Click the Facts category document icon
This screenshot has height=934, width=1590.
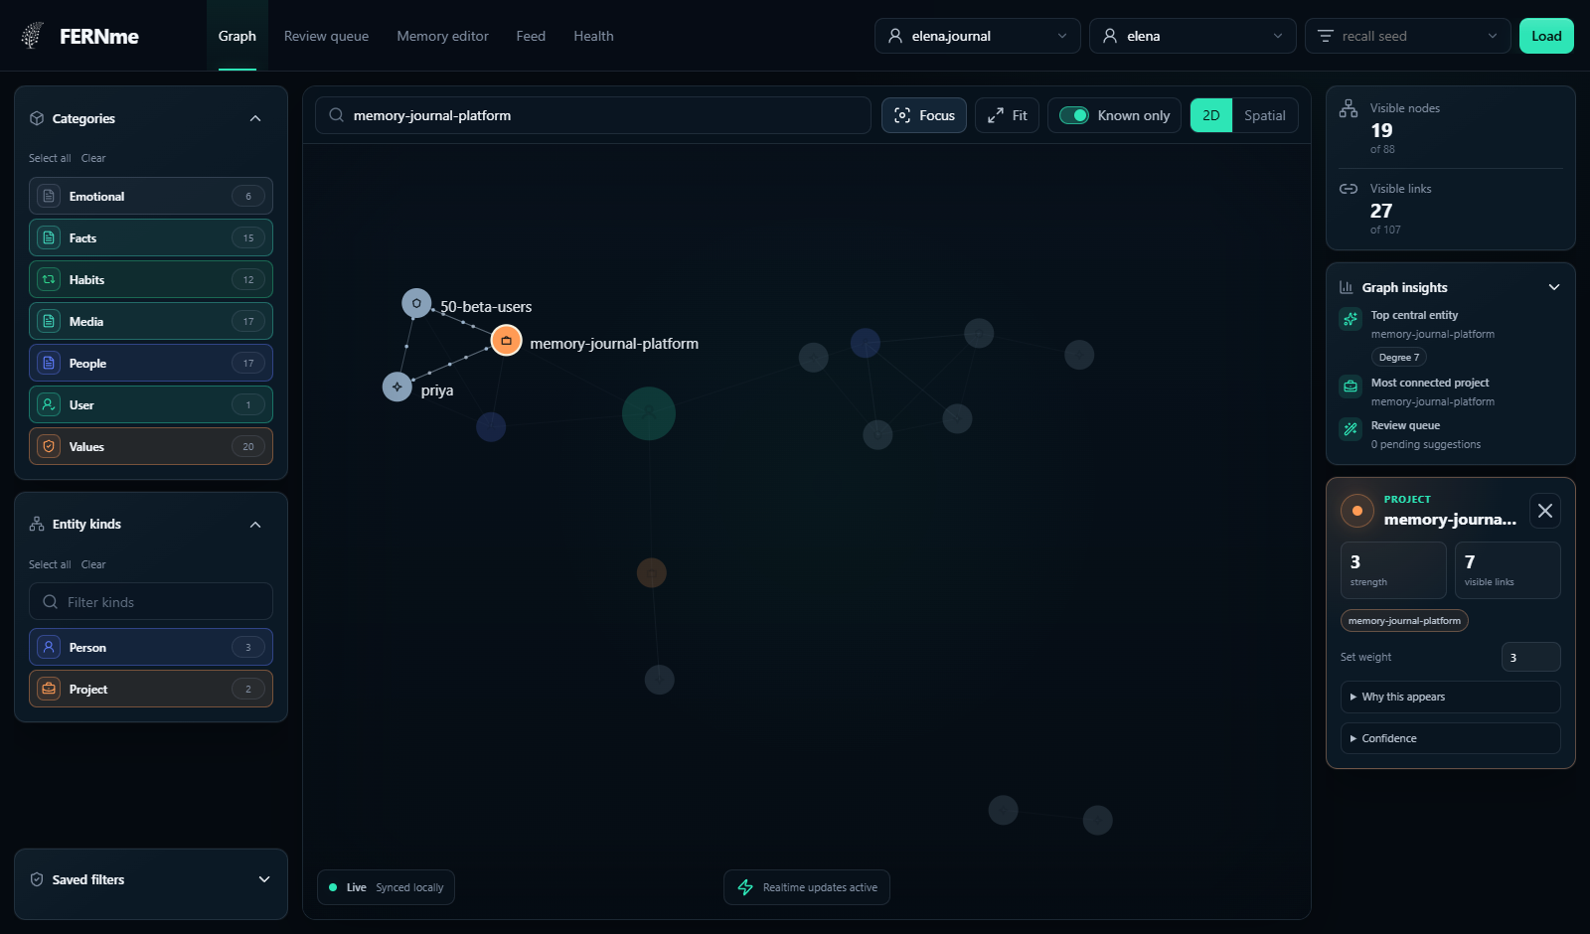pos(49,237)
